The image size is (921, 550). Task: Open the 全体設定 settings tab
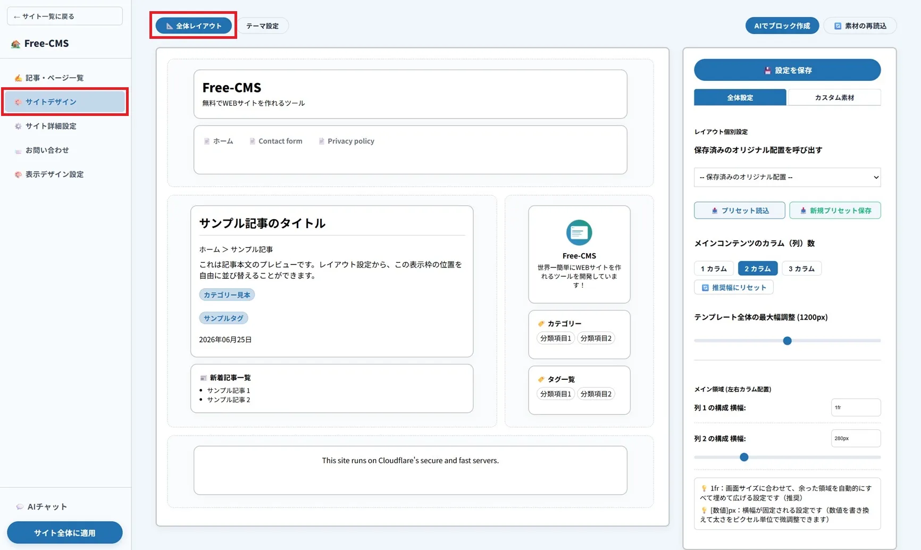click(740, 97)
